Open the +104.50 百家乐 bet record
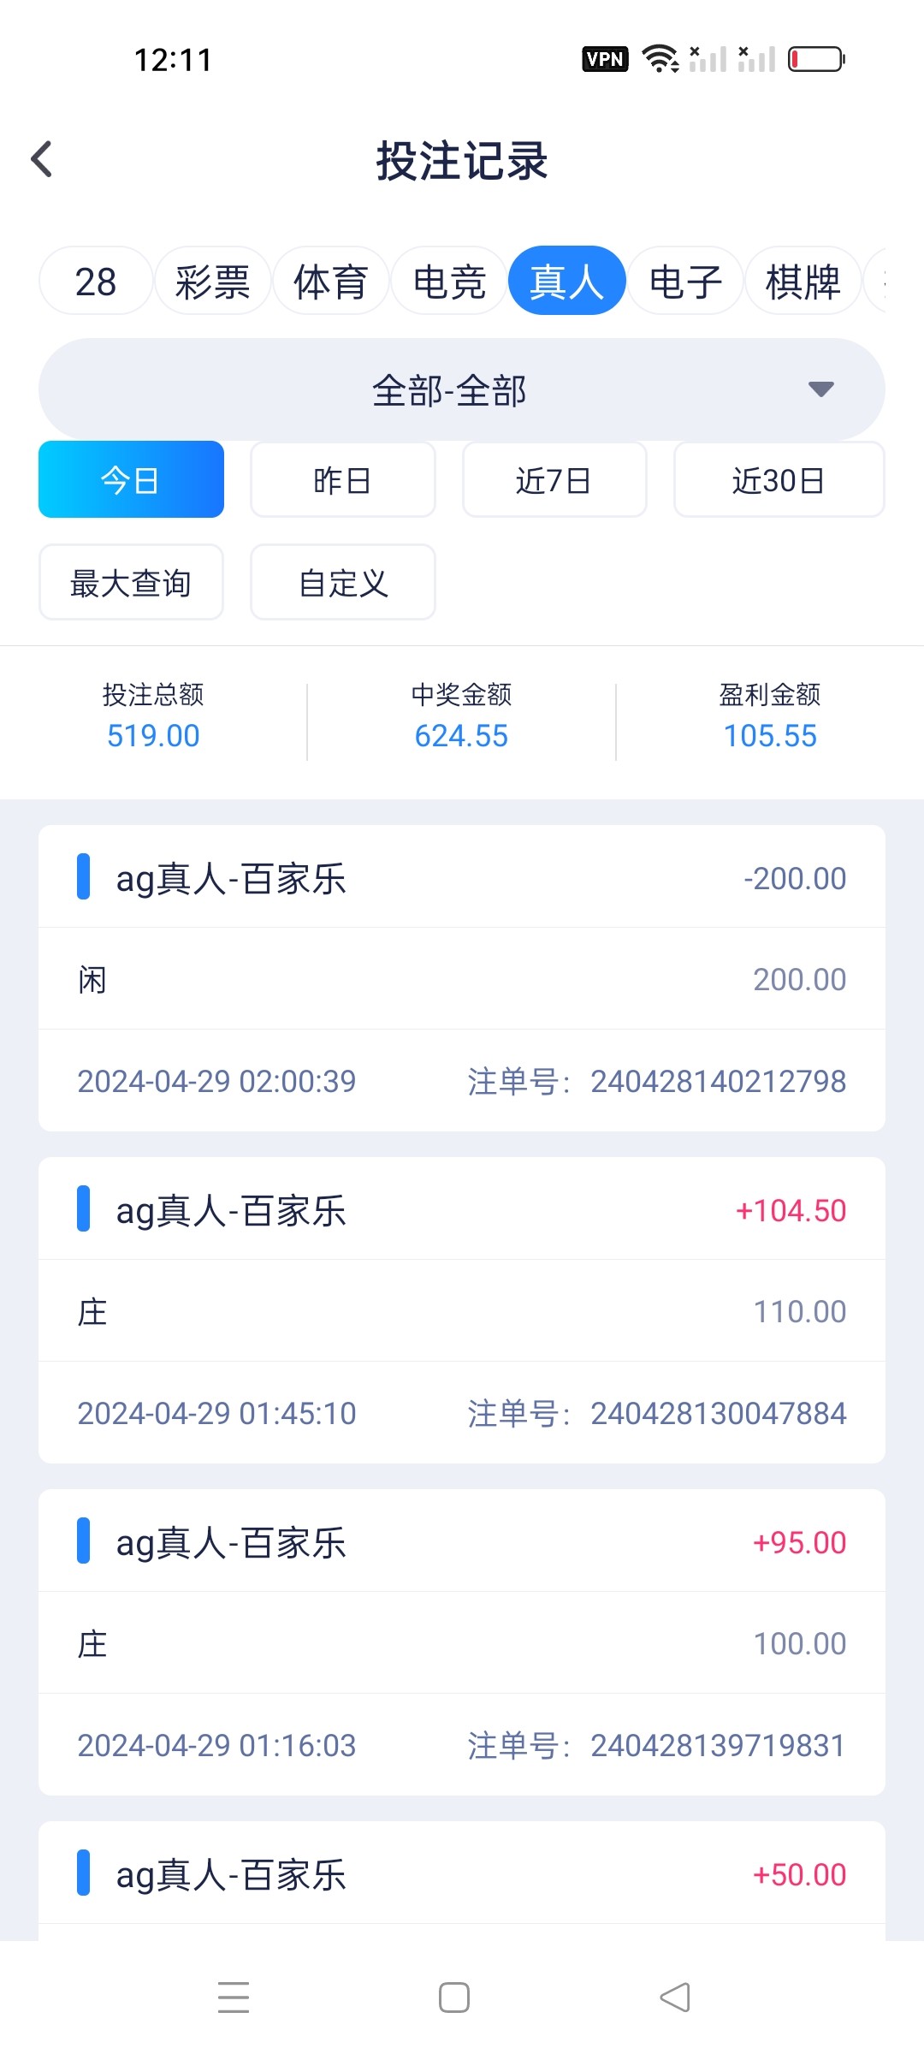 pos(461,1309)
